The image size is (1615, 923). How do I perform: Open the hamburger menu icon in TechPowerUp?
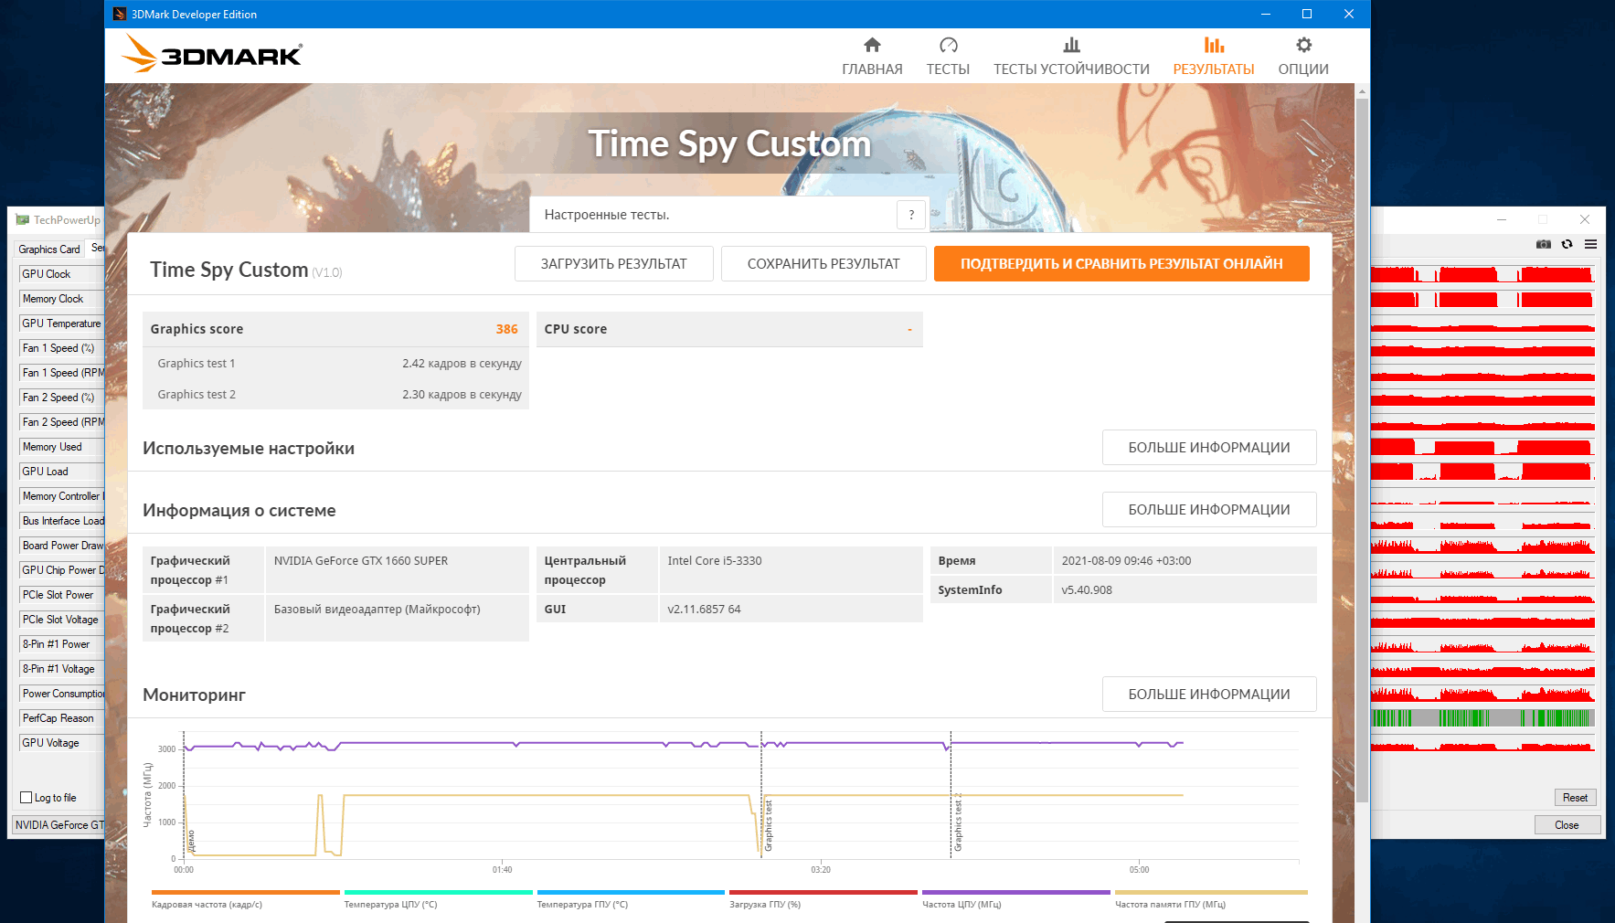(1591, 244)
